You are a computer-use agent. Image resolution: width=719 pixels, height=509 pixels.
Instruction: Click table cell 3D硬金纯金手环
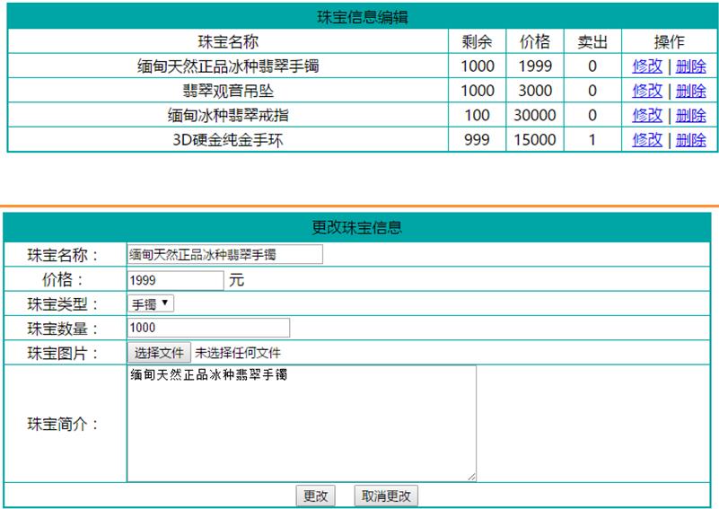click(x=228, y=139)
